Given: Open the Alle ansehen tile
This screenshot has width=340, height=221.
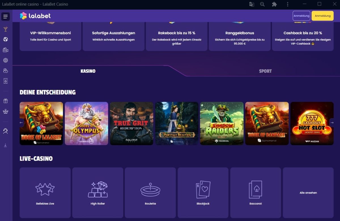Looking at the screenshot, I should [308, 193].
